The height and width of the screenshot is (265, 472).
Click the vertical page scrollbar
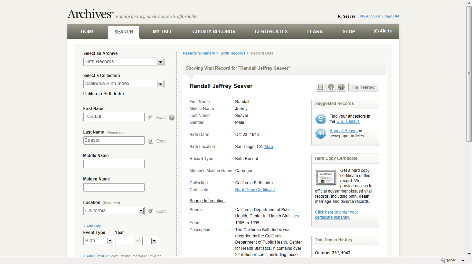point(469,73)
